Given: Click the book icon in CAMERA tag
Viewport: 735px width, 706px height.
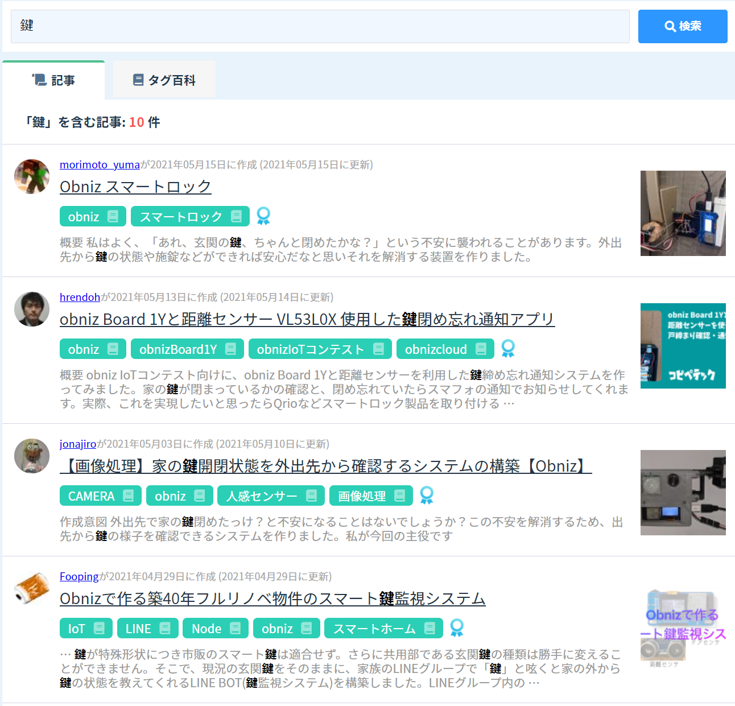Looking at the screenshot, I should click(128, 496).
